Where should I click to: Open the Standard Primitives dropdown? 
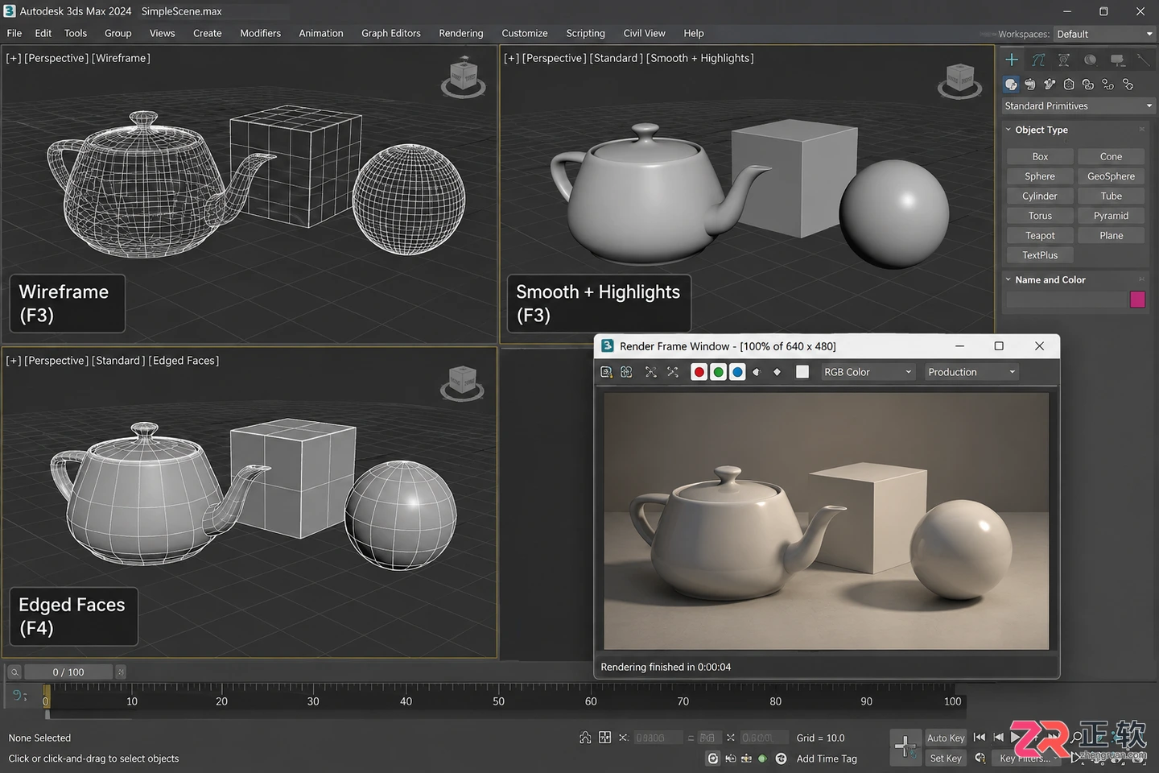point(1079,106)
